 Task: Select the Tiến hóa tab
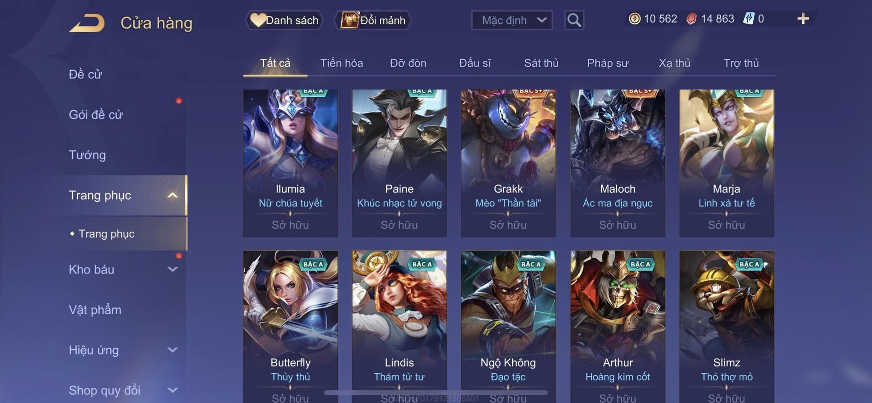(x=341, y=63)
